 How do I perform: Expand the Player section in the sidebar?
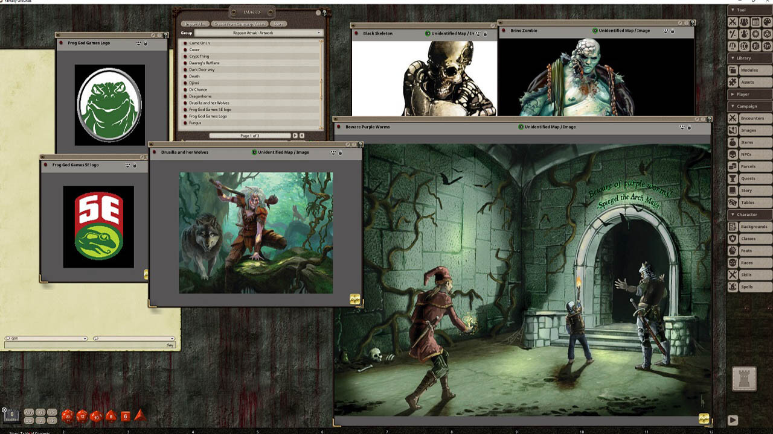point(743,94)
